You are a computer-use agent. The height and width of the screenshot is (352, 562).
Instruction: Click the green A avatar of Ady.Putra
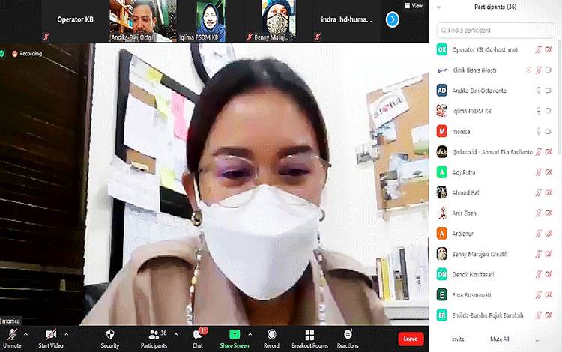click(x=441, y=172)
